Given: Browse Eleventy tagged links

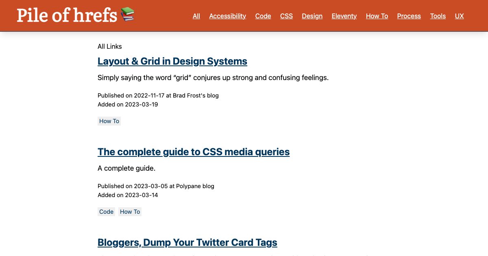Looking at the screenshot, I should click(x=344, y=16).
